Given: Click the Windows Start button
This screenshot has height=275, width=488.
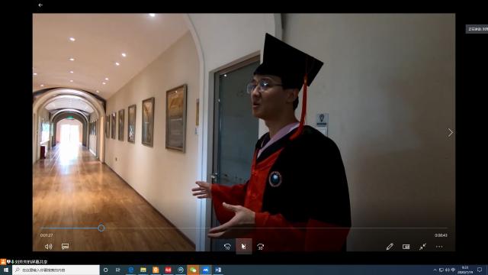Looking at the screenshot, I should point(6,270).
